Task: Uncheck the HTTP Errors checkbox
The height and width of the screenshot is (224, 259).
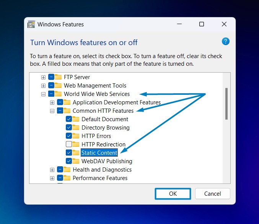Action: pos(69,136)
